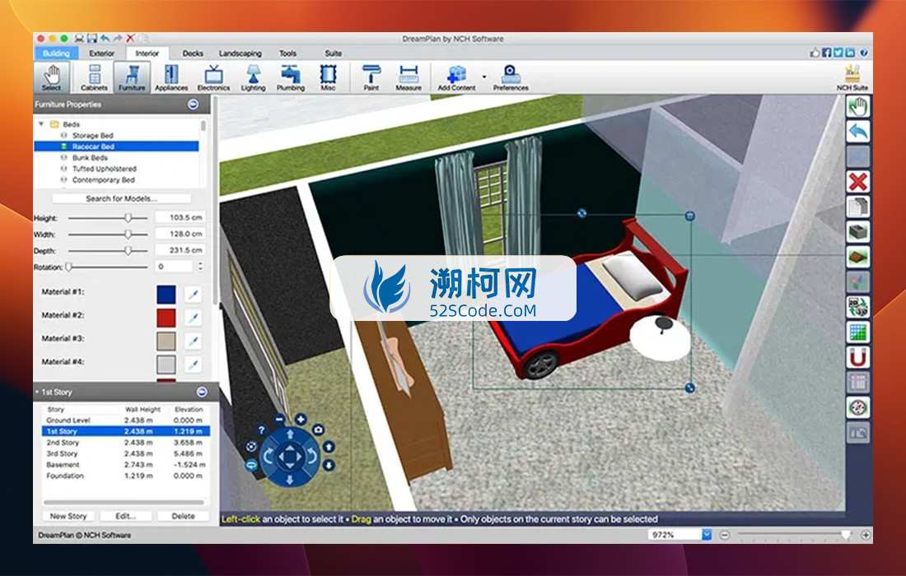
Task: Select Storage Bed in the list
Action: pos(93,135)
